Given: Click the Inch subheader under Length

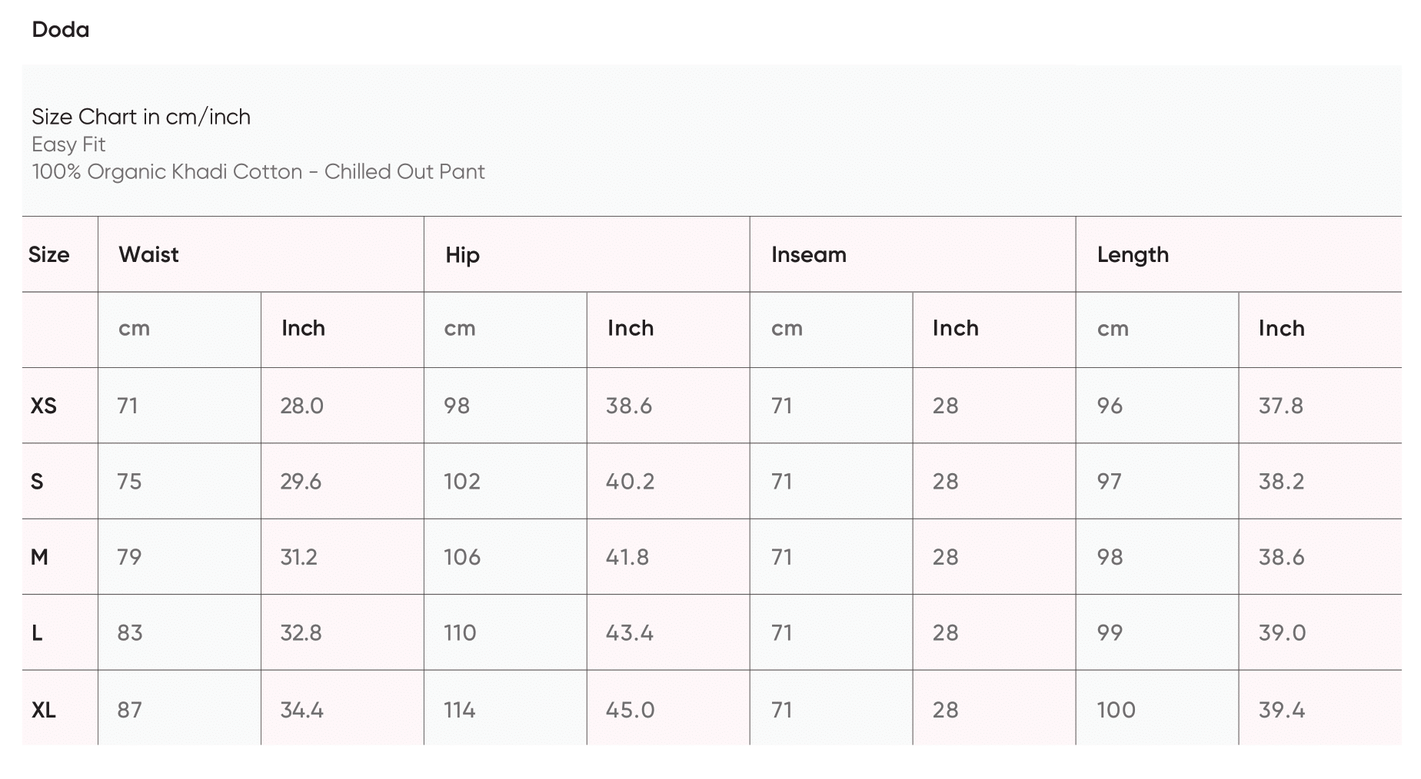Looking at the screenshot, I should (x=1281, y=329).
